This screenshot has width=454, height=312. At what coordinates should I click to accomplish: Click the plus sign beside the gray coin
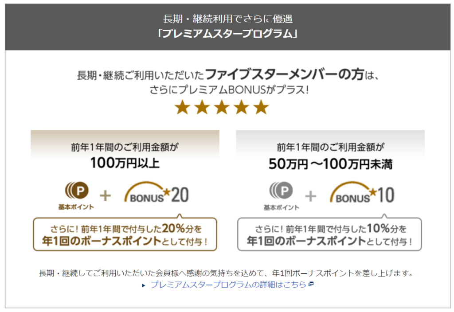coord(312,195)
